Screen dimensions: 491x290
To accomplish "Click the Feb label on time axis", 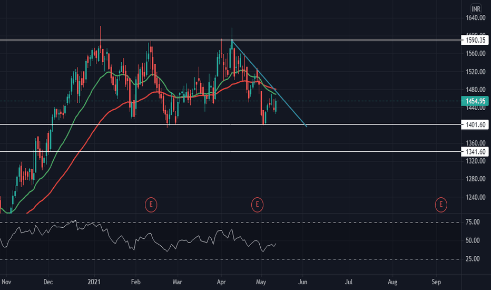I will click(x=135, y=282).
